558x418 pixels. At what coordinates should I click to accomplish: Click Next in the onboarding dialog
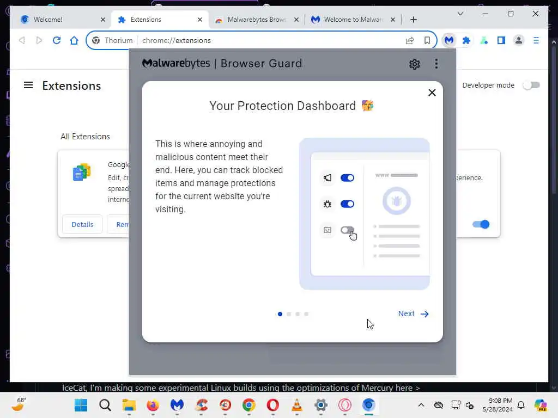click(413, 313)
